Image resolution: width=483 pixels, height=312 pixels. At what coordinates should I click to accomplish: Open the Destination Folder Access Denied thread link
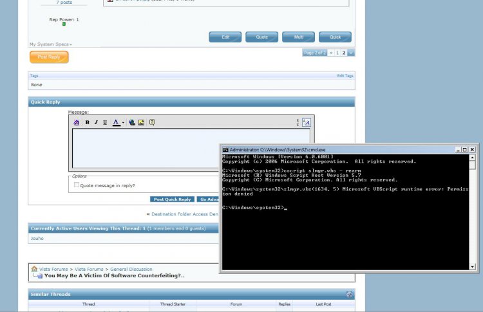pyautogui.click(x=185, y=214)
